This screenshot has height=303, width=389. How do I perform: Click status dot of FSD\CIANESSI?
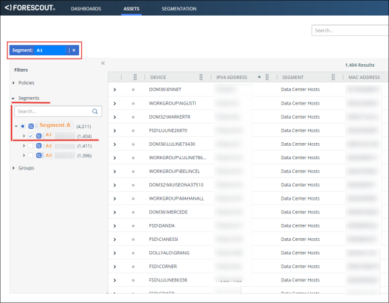(x=133, y=240)
